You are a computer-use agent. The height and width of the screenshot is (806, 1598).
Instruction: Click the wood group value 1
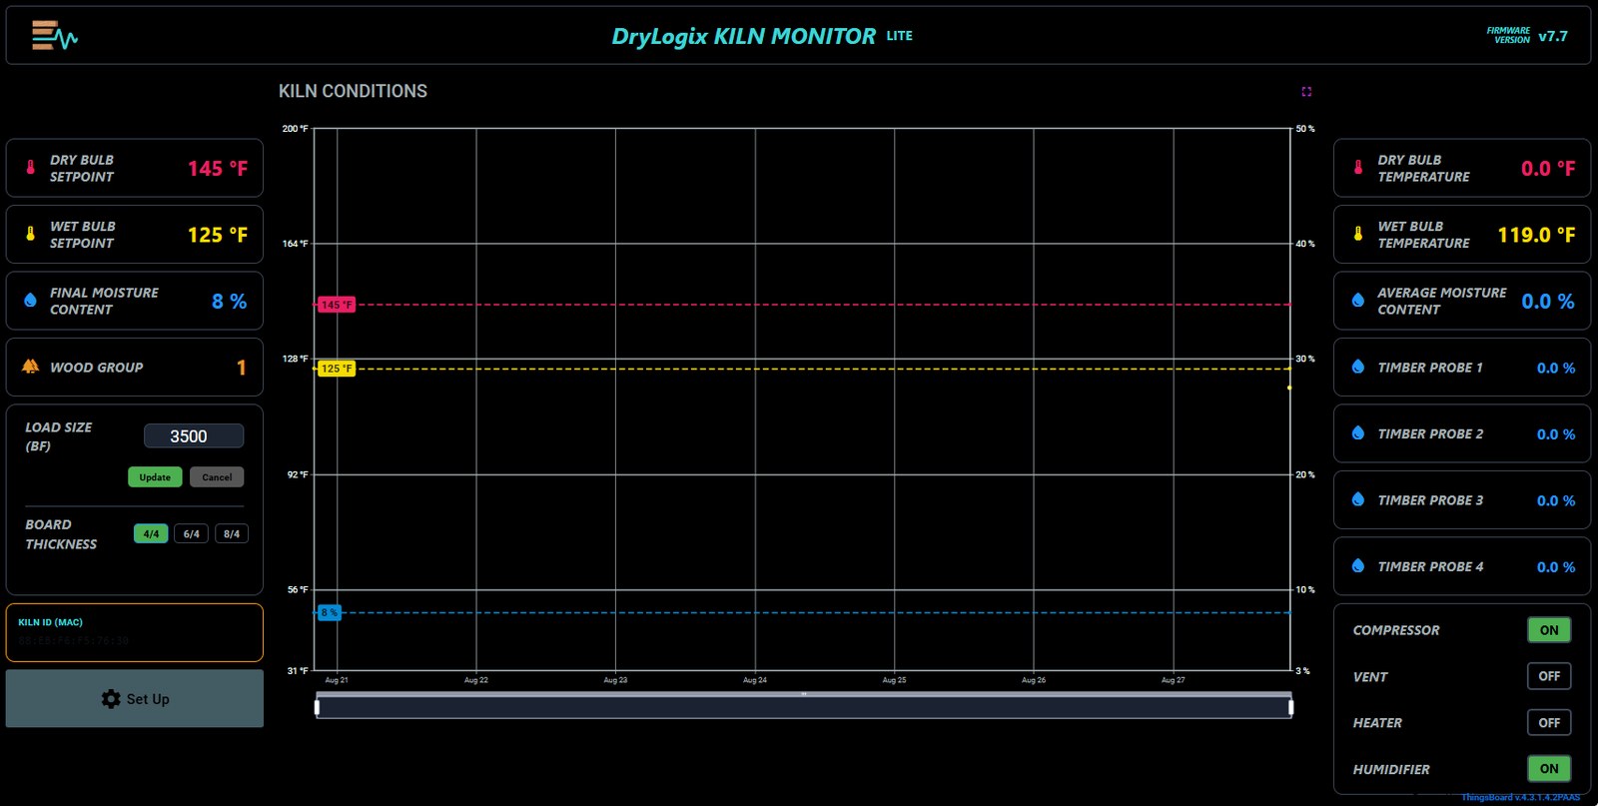[241, 368]
